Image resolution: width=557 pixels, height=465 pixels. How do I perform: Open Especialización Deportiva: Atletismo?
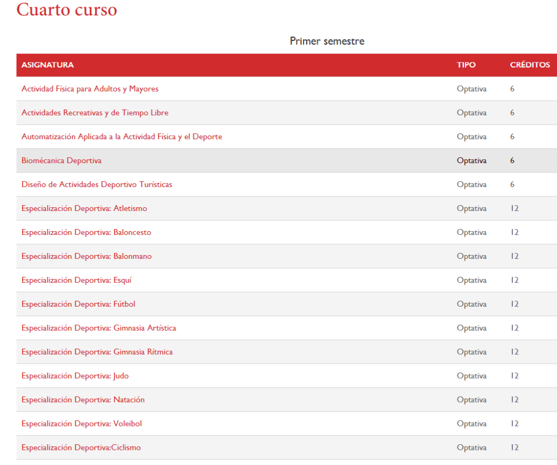coord(84,208)
